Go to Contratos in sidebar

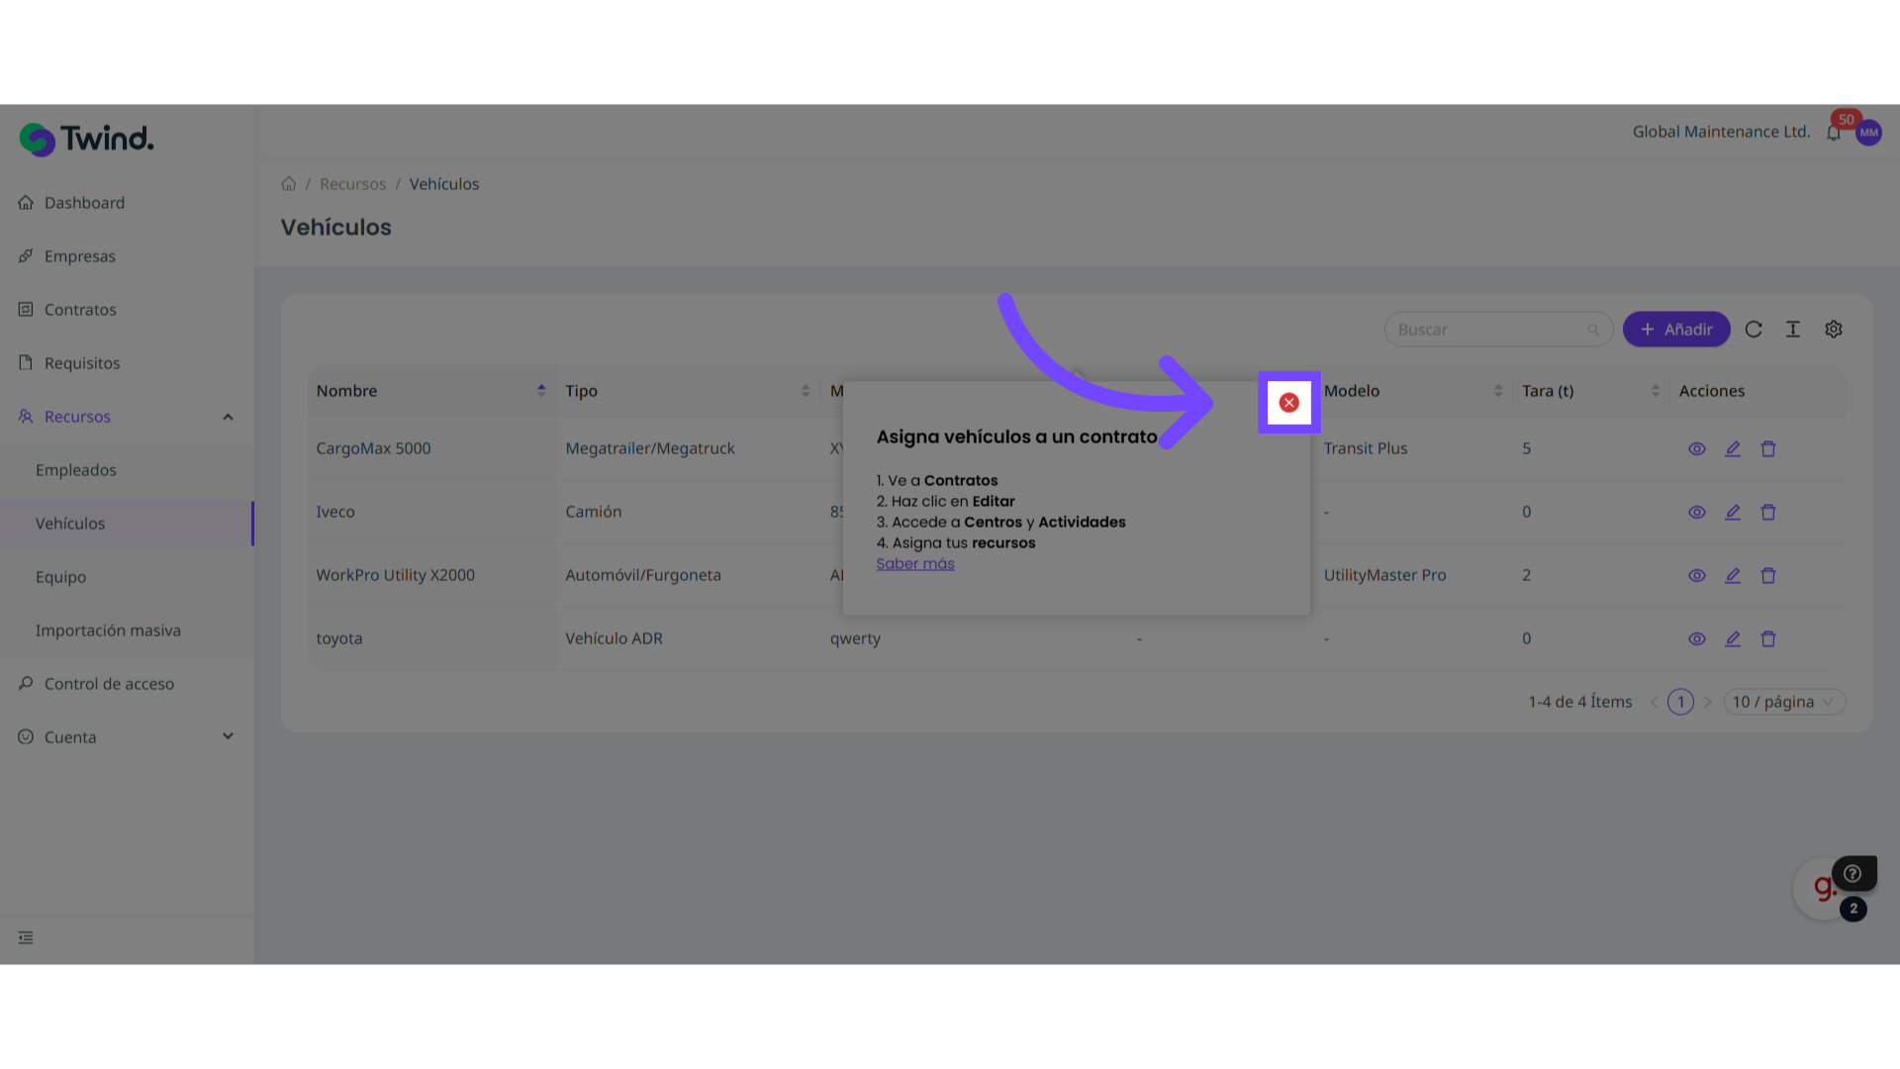pyautogui.click(x=80, y=310)
